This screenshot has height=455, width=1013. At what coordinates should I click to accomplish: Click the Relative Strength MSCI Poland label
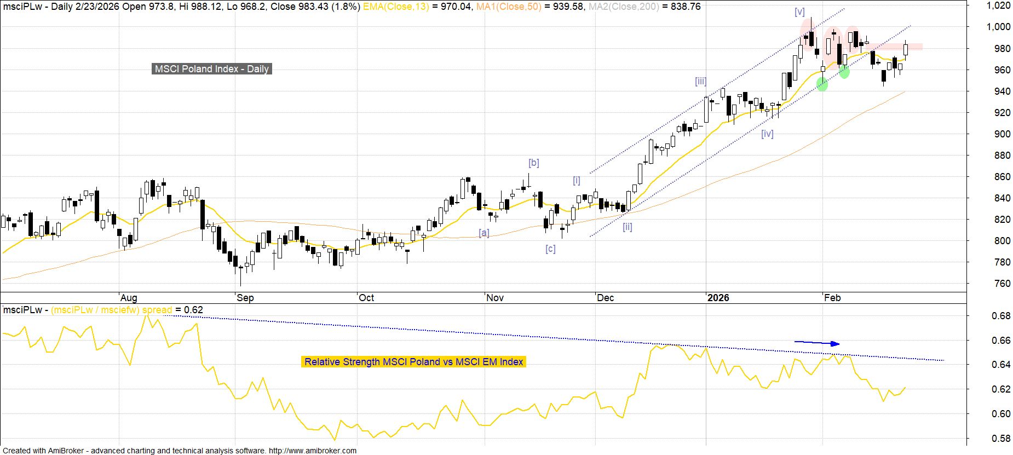[x=413, y=362]
